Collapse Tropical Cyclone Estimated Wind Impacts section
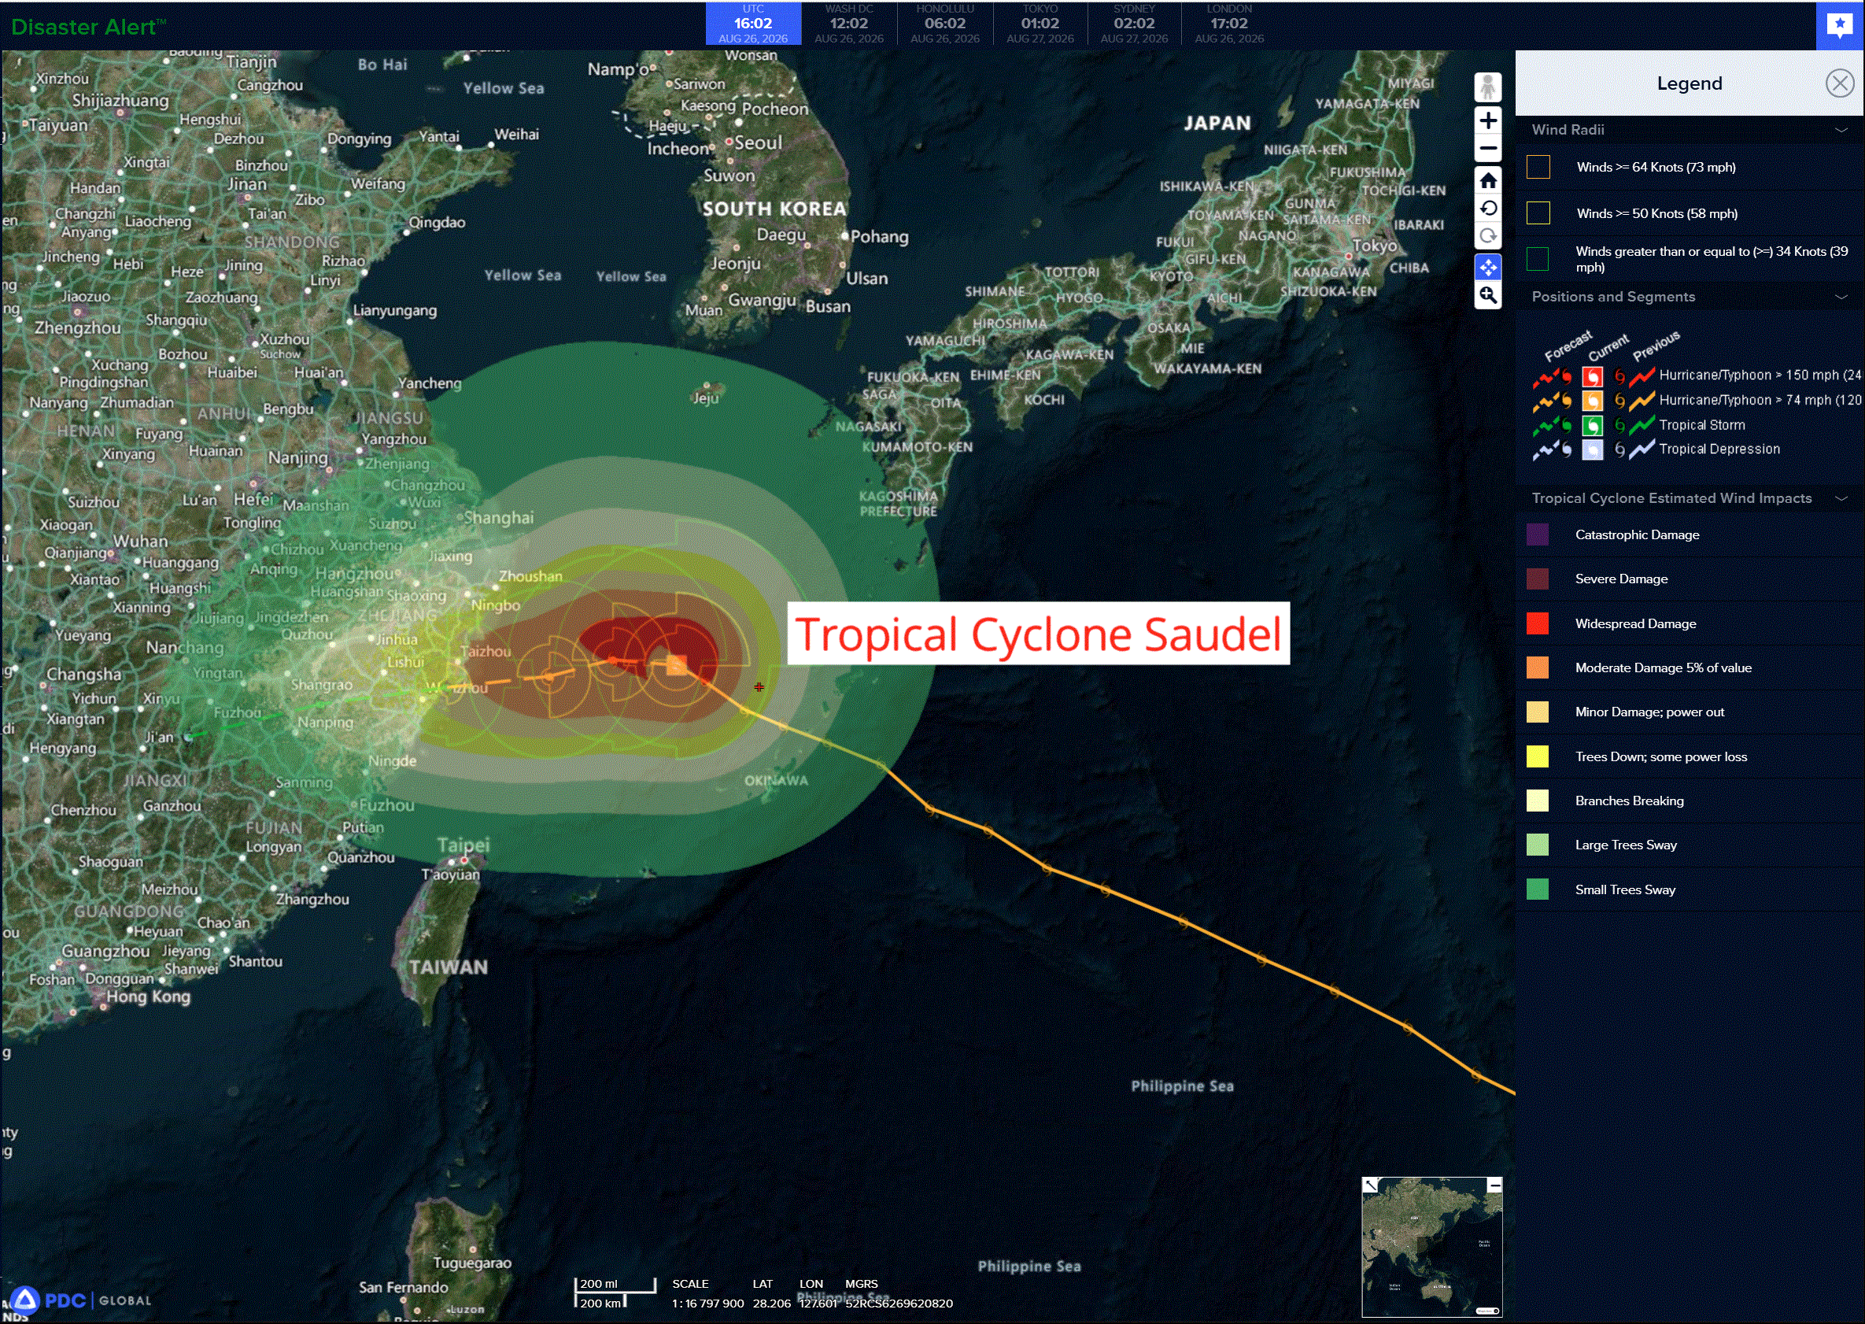 pyautogui.click(x=1841, y=498)
